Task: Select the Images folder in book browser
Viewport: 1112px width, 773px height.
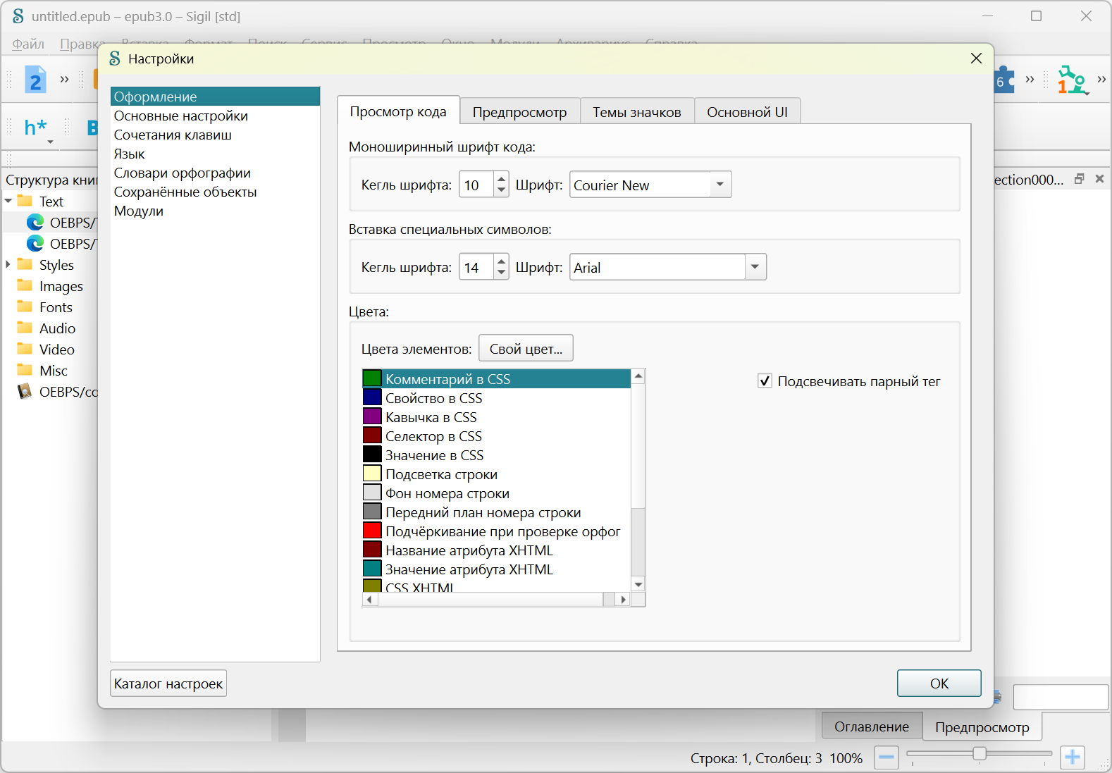Action: pyautogui.click(x=61, y=286)
